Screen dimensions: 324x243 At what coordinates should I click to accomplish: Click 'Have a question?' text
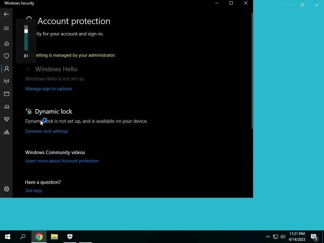(x=43, y=182)
